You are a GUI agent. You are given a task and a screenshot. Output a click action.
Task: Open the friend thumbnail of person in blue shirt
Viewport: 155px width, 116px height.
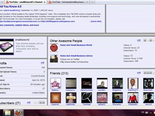pos(118,98)
